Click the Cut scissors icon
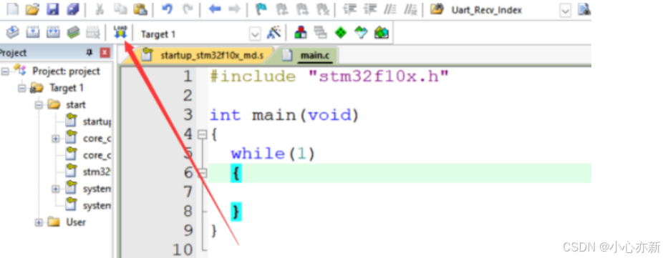 click(100, 9)
